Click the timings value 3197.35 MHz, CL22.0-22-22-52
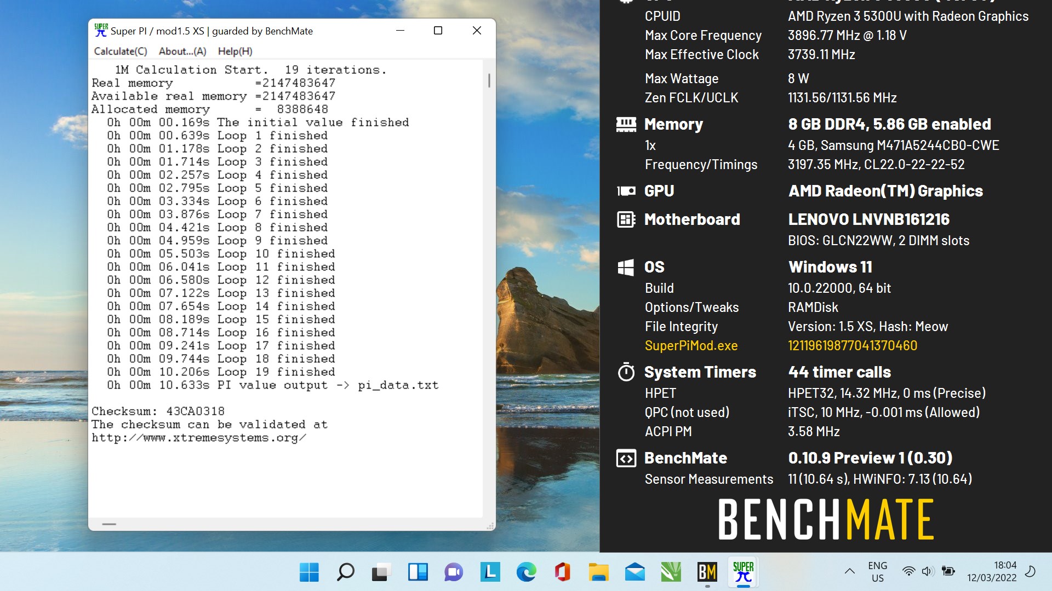Viewport: 1052px width, 591px height. tap(876, 165)
